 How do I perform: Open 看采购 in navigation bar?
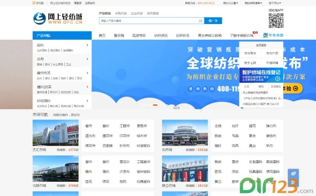119,35
